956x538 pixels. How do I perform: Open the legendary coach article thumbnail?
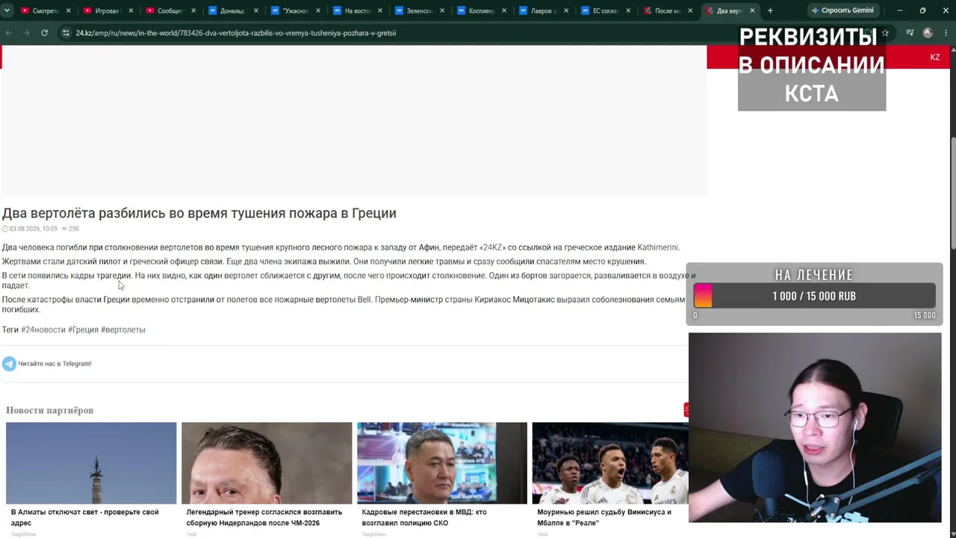point(267,463)
